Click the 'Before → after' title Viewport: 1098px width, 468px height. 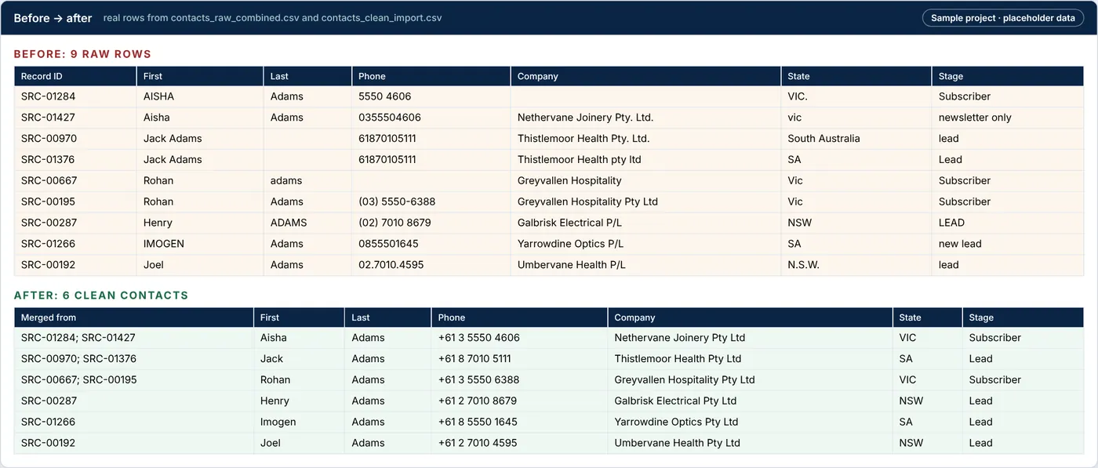[53, 18]
